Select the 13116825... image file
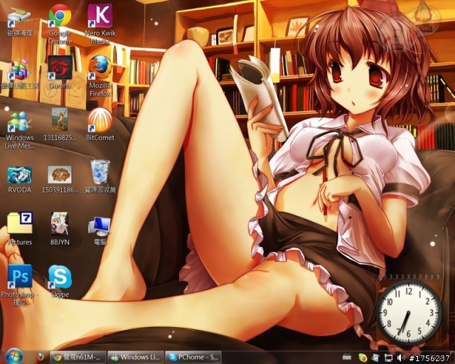 [x=60, y=125]
